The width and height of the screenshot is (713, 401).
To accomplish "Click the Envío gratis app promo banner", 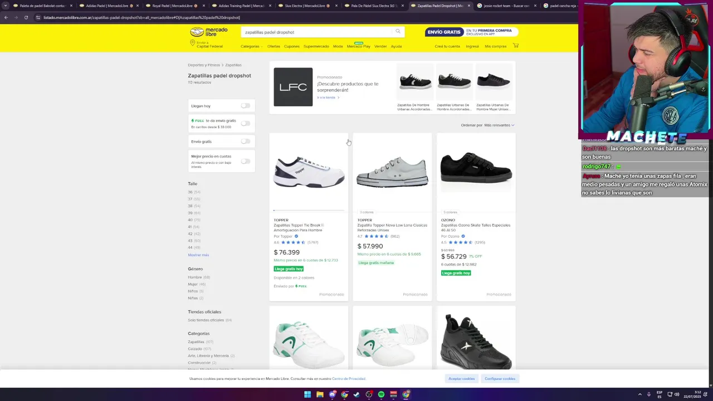I will (x=471, y=32).
